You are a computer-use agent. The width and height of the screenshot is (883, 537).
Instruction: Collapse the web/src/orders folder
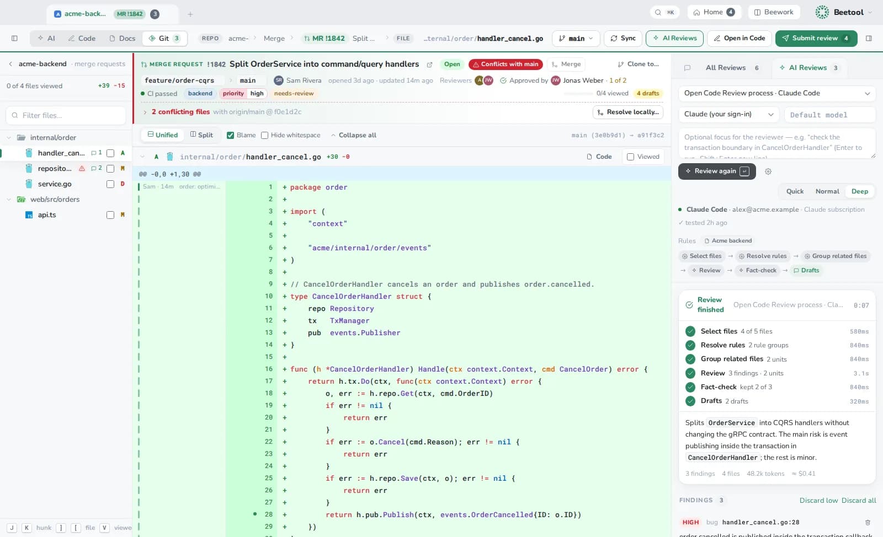tap(9, 200)
